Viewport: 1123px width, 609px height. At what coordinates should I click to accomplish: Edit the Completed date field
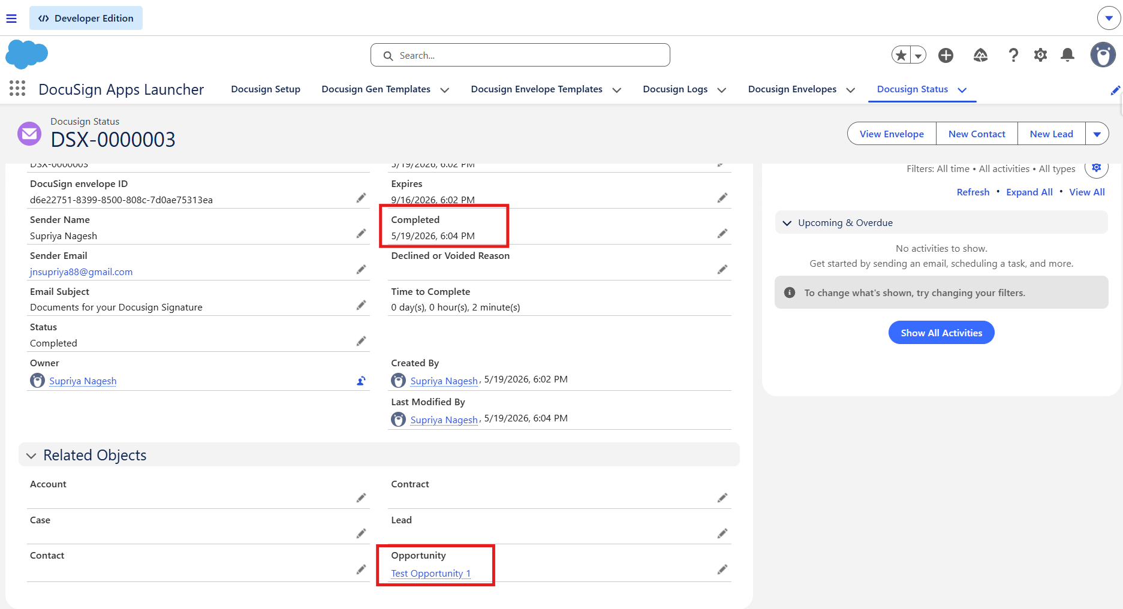coord(722,233)
